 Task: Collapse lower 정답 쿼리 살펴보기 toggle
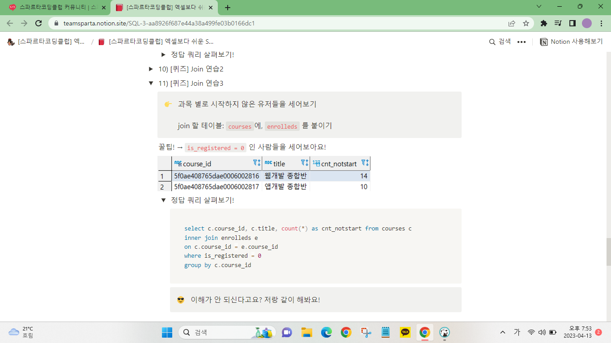[x=163, y=200]
